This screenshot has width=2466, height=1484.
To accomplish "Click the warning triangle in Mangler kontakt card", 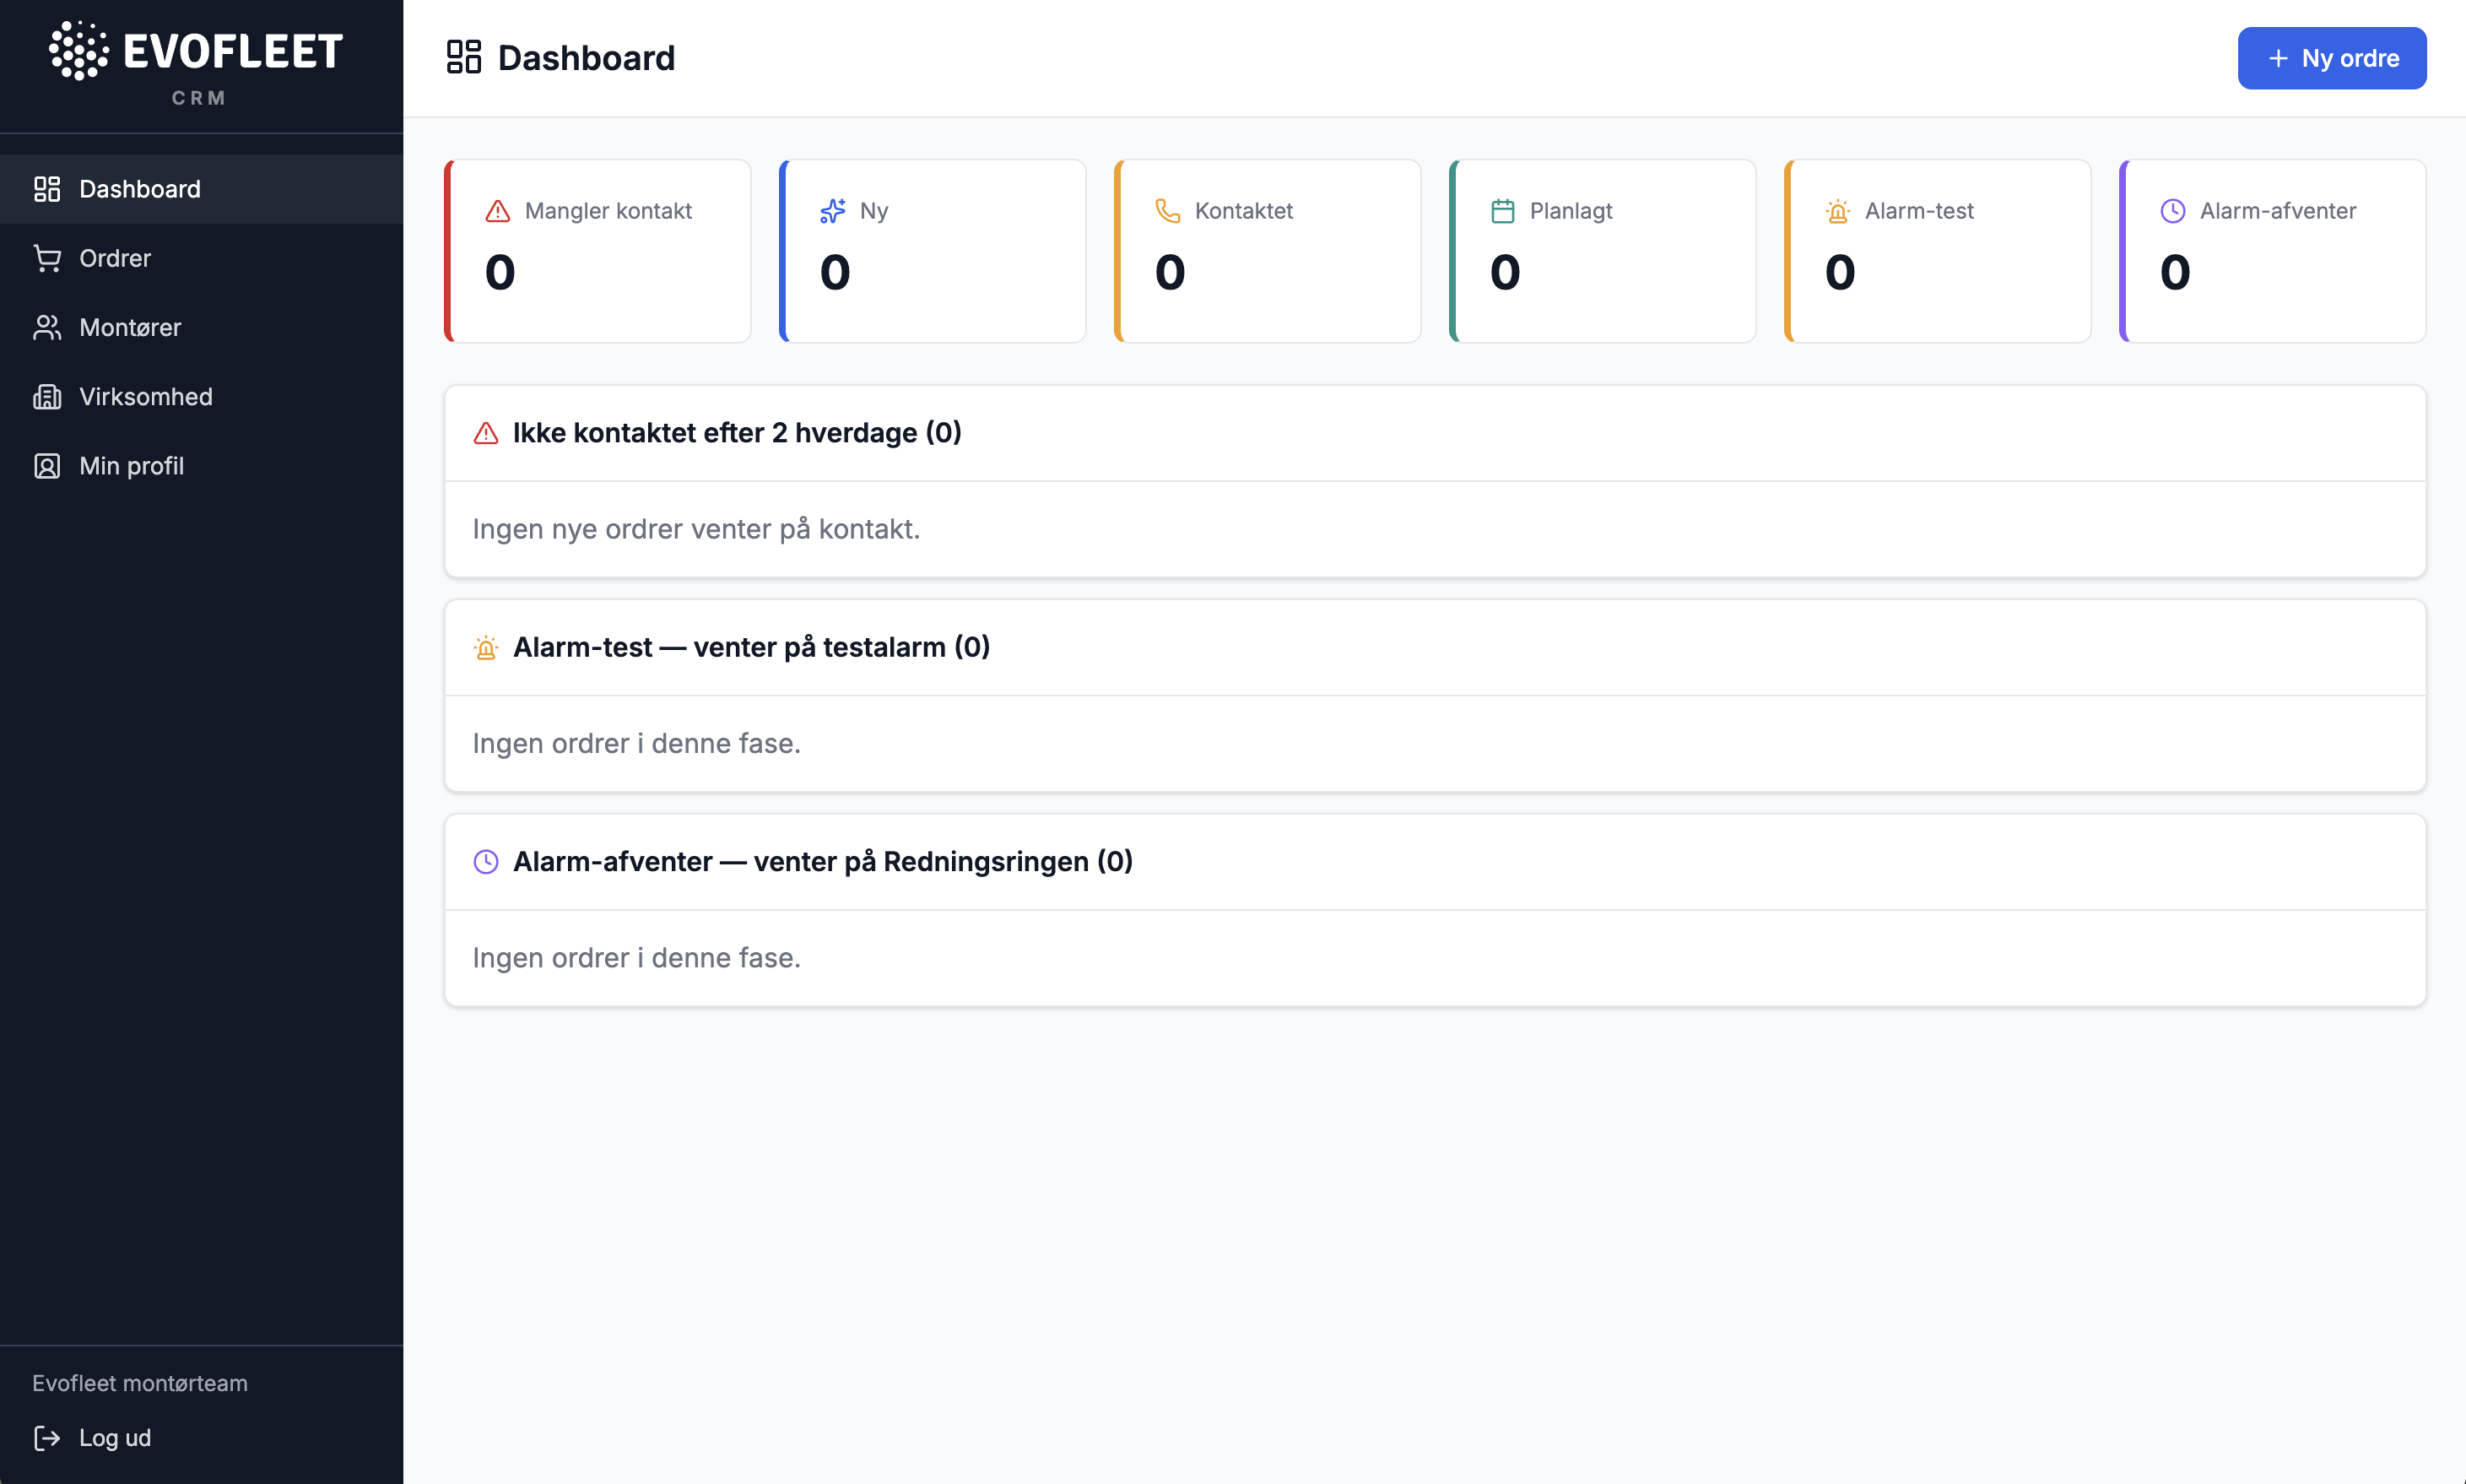I will [498, 211].
